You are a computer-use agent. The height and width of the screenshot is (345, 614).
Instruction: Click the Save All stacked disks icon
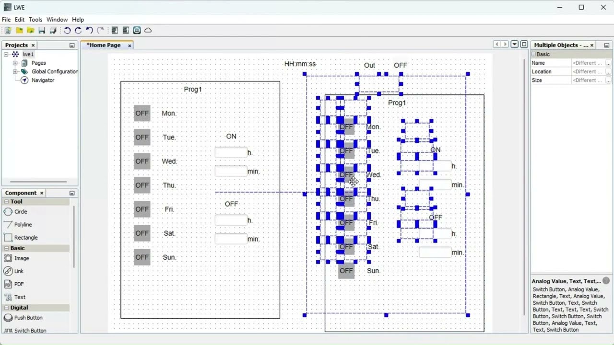53,30
